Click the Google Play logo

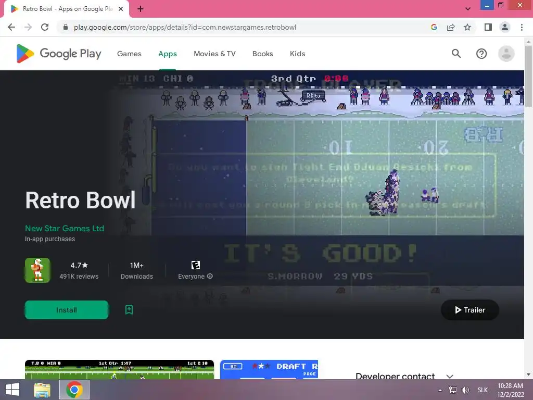pyautogui.click(x=59, y=54)
